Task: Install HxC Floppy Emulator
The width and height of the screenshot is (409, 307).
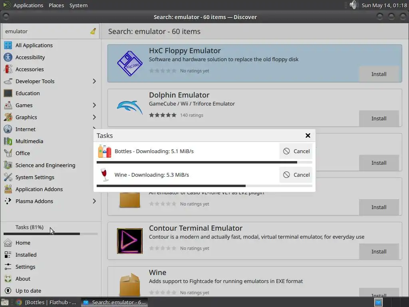Action: 379,74
